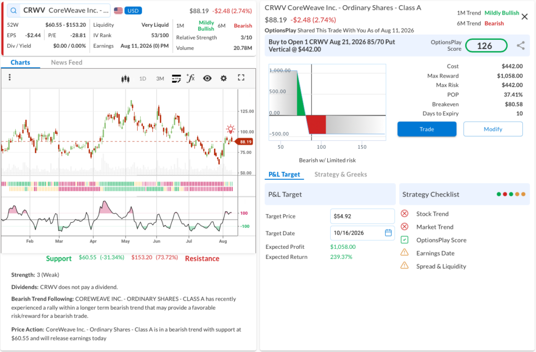Click the Modify button
This screenshot has width=536, height=352.
coord(493,129)
